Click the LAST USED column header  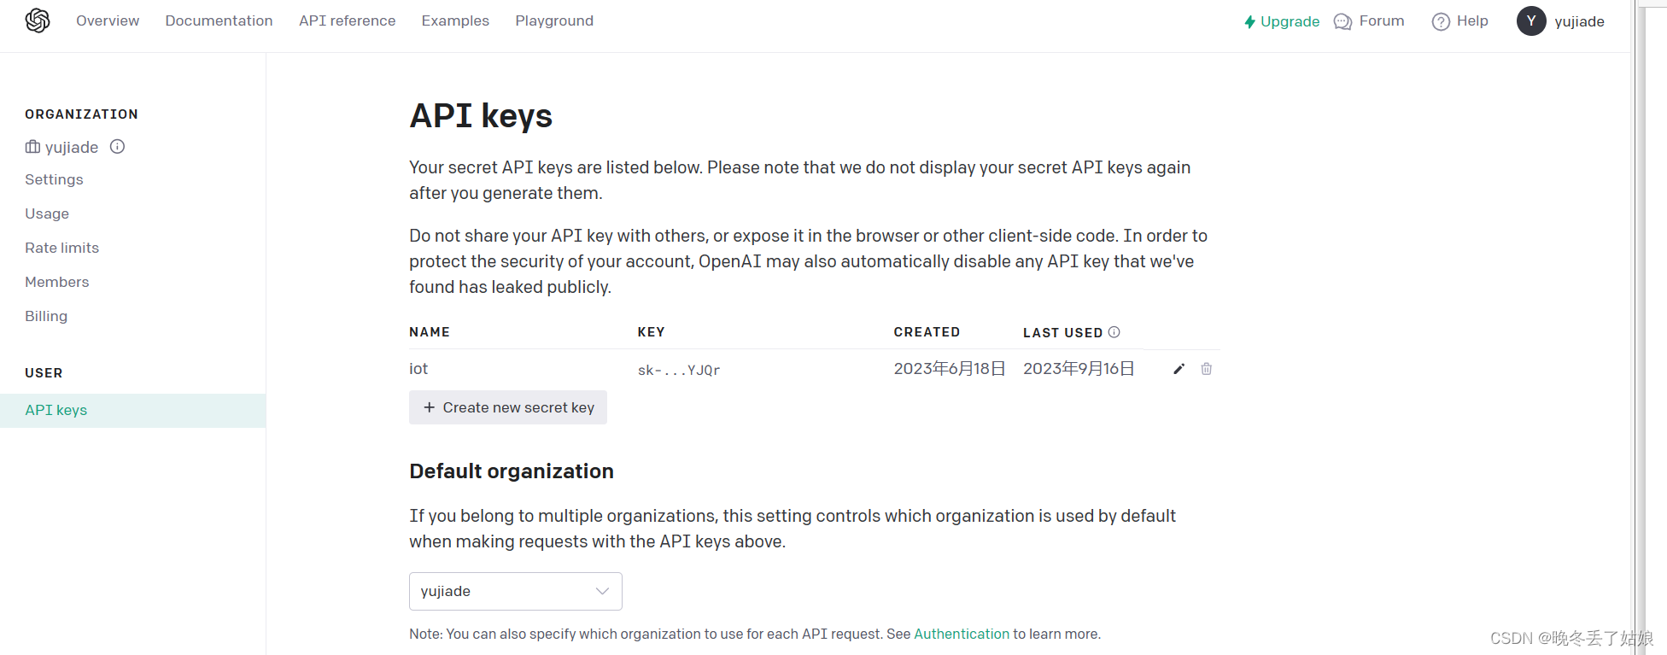(1063, 332)
